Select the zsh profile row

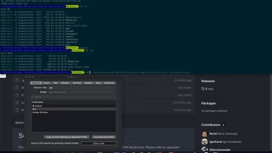(74, 109)
